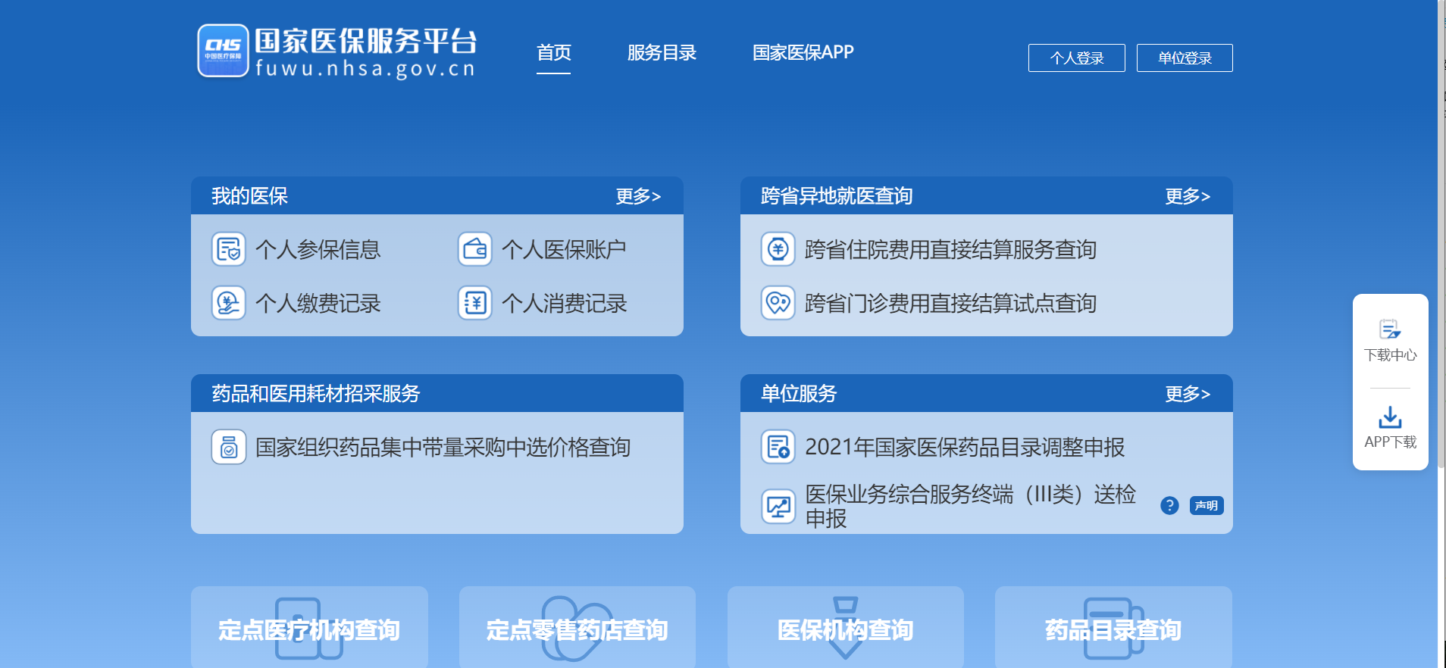This screenshot has height=668, width=1446.
Task: Open 医保业务综合服务终端(III类)送检申报 link
Action: 970,506
